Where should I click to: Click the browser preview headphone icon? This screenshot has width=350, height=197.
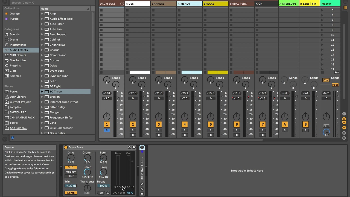tap(12, 138)
